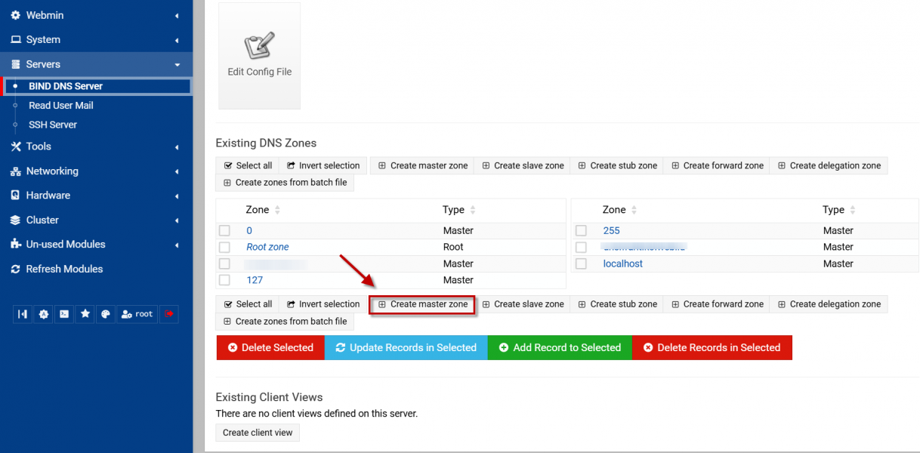
Task: Click the red logout icon
Action: pos(169,314)
